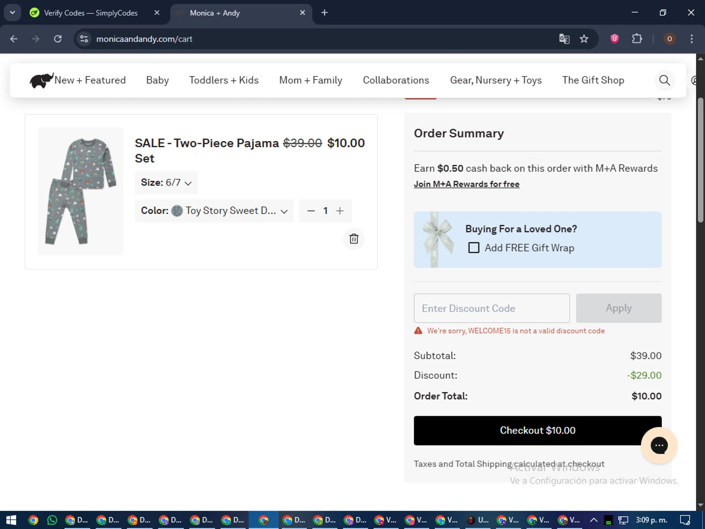View site information icon in address bar
The width and height of the screenshot is (705, 529).
click(x=84, y=39)
